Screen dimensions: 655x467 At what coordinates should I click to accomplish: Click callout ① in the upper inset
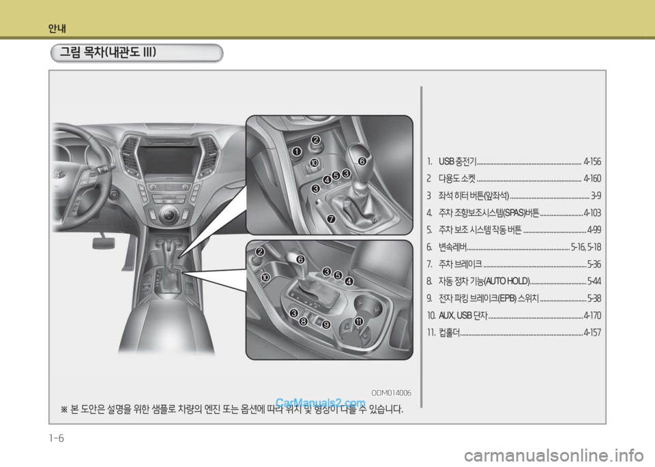tap(297, 151)
